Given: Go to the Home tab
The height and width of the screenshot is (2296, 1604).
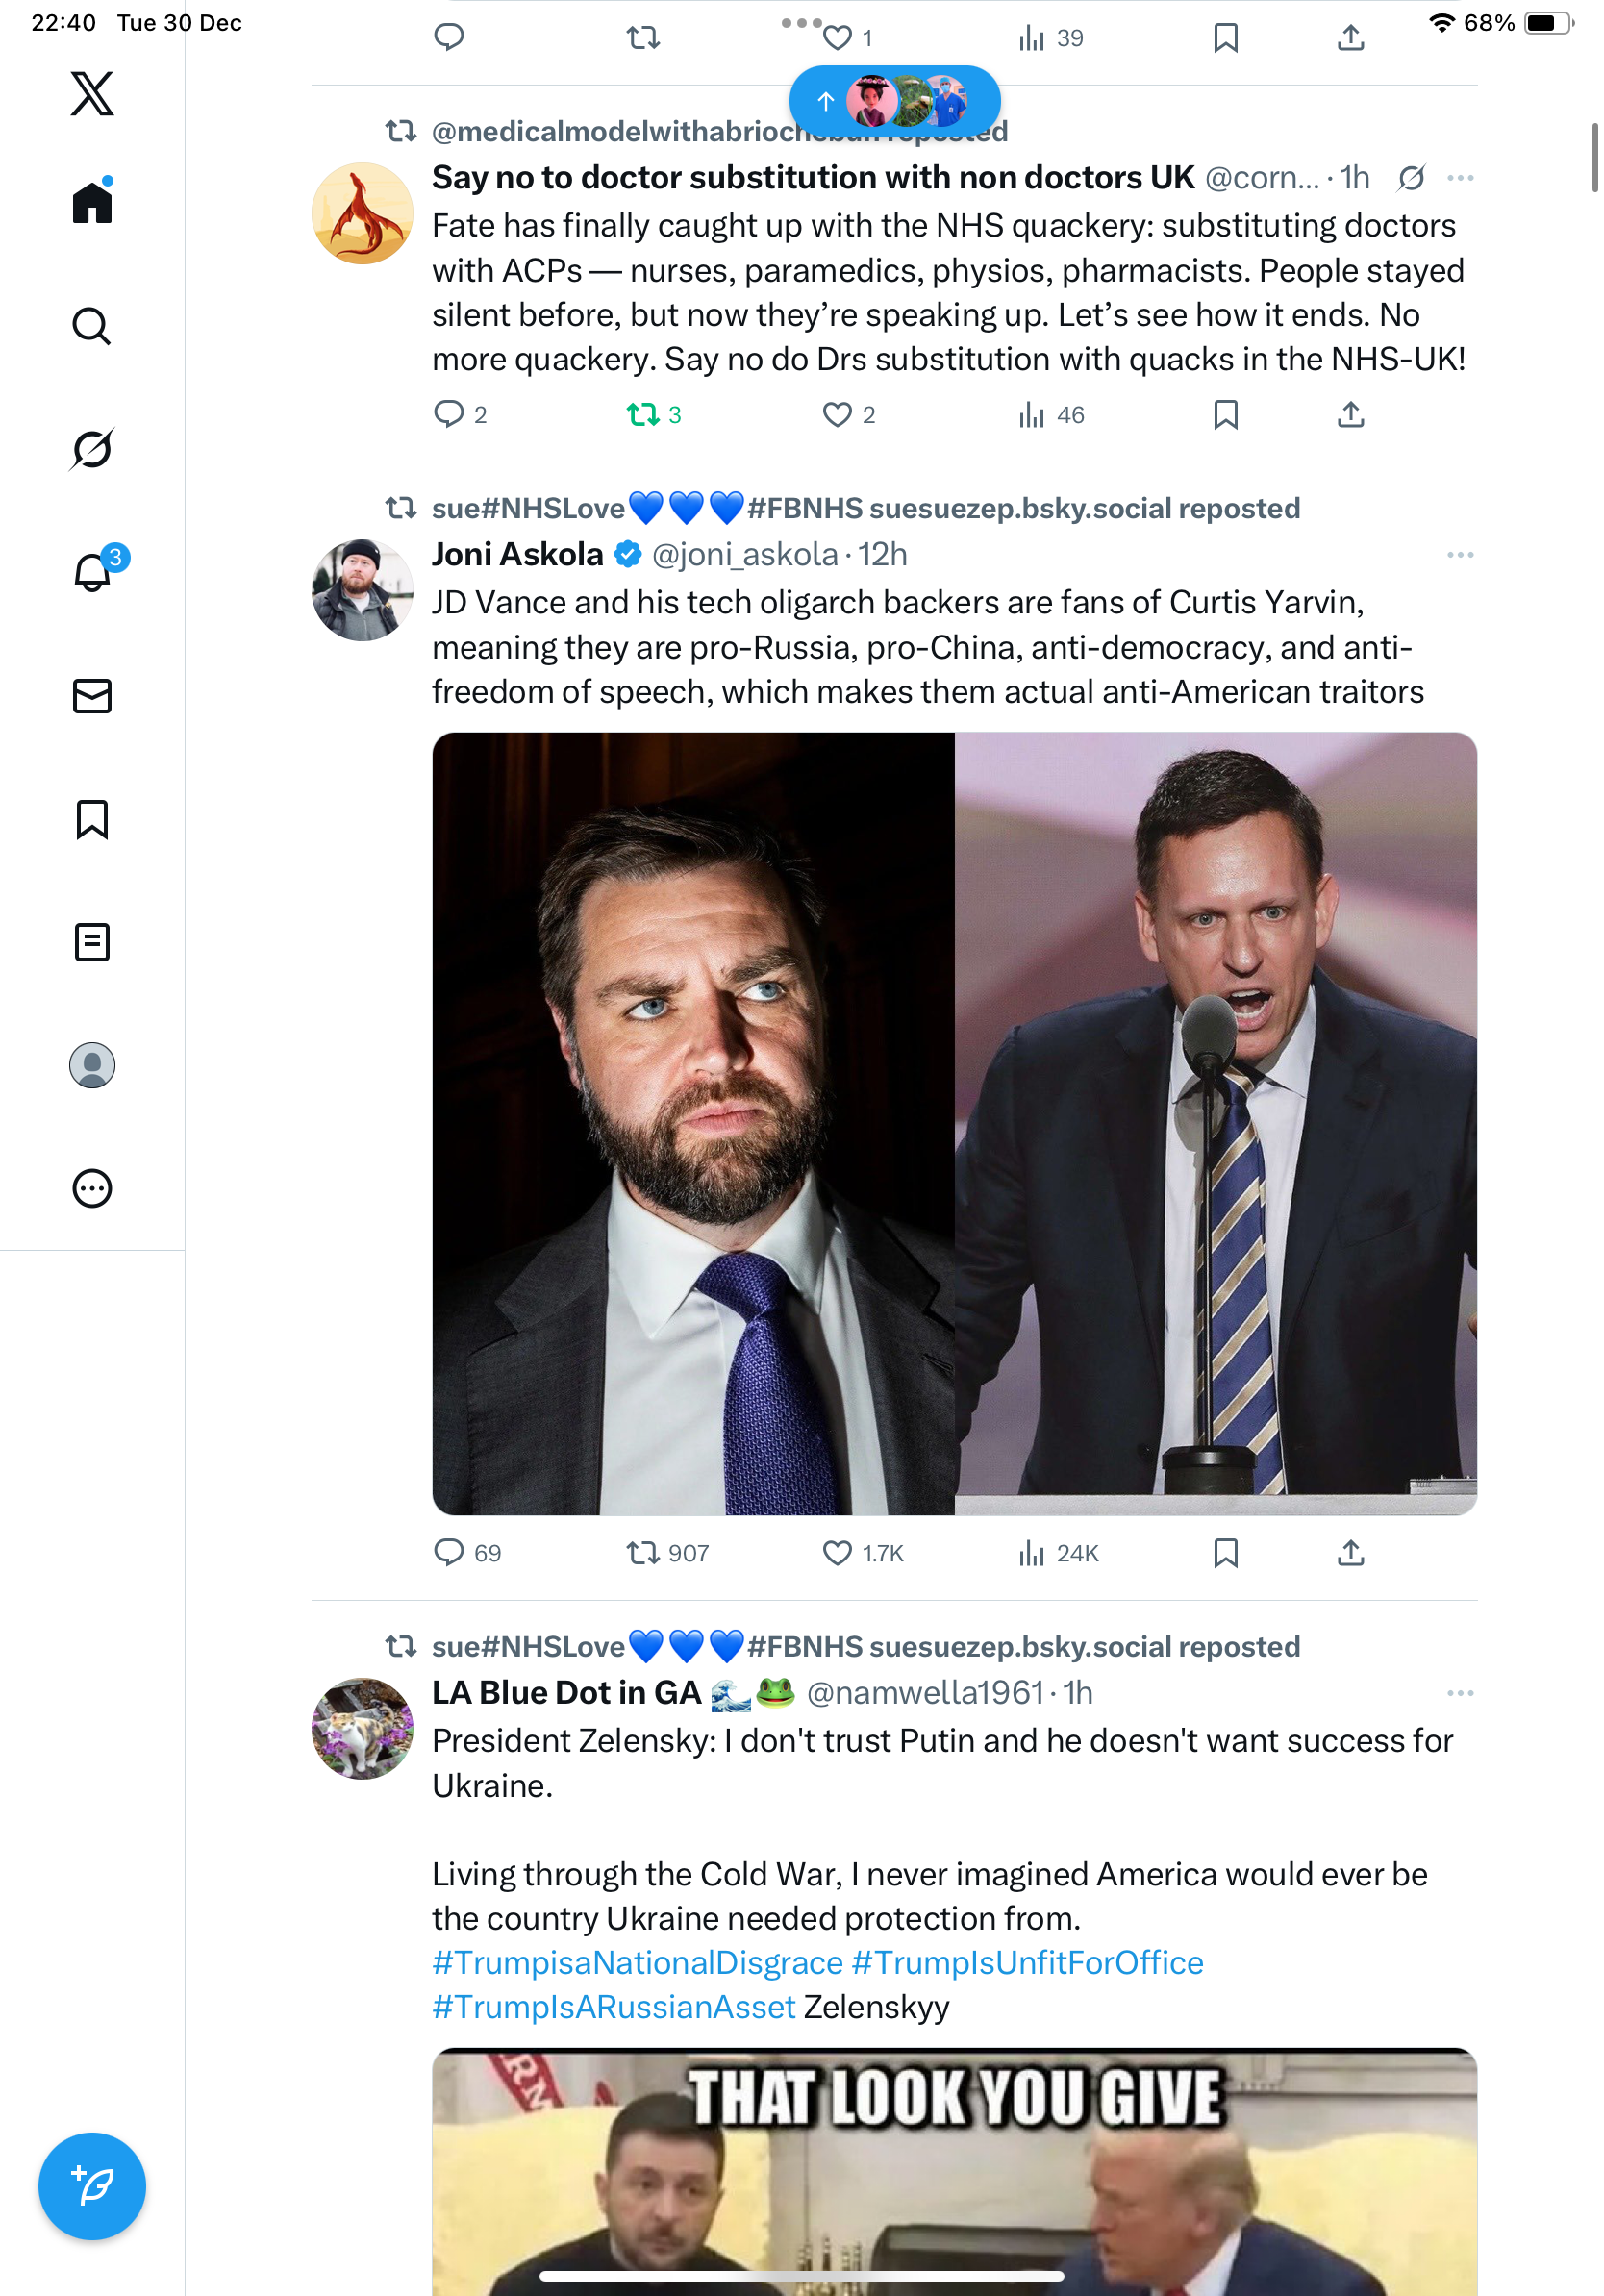Looking at the screenshot, I should pos(92,203).
